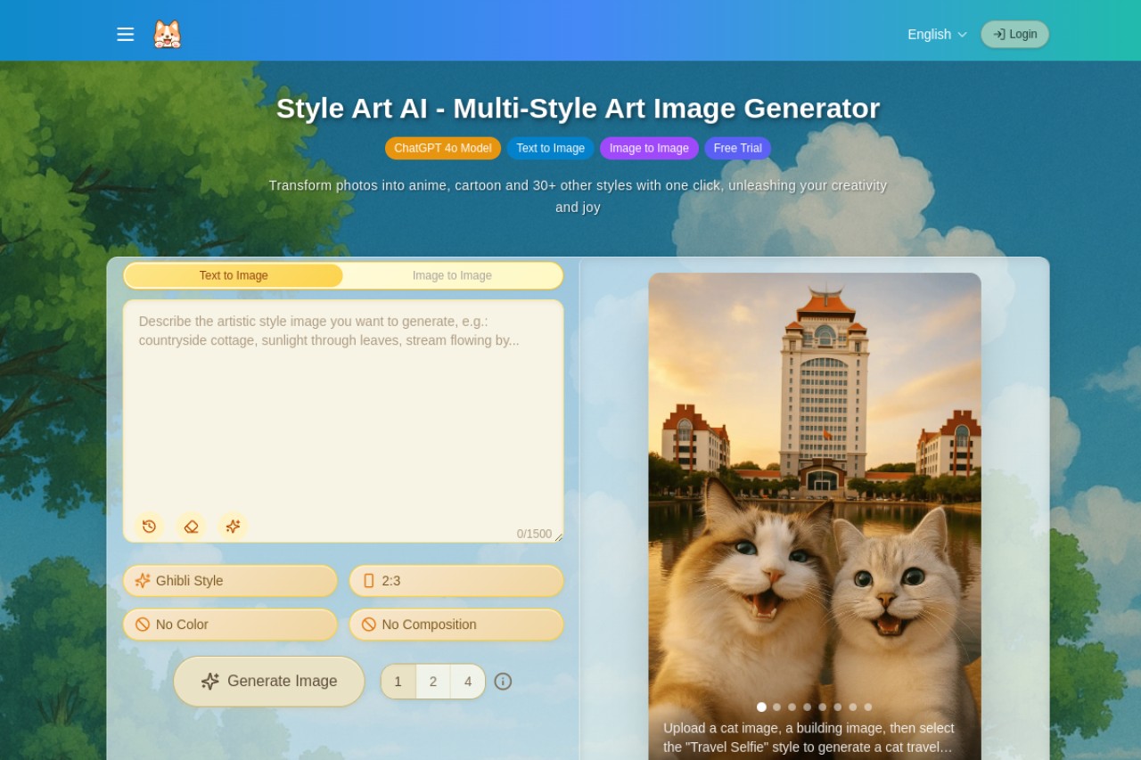Switch to the Image to Image tab
This screenshot has width=1141, height=760.
(x=452, y=275)
